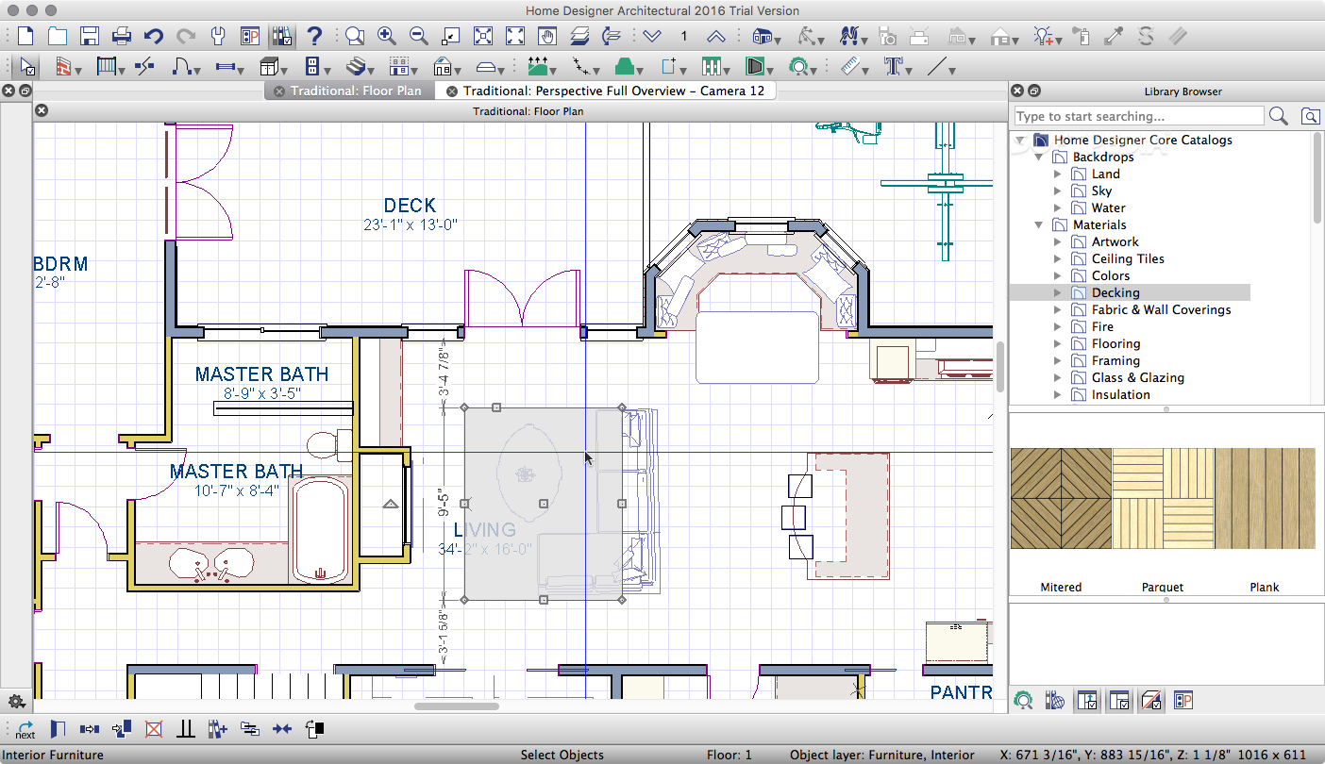Open the Dimension tape measure tools dropdown
This screenshot has width=1325, height=764.
[x=856, y=67]
